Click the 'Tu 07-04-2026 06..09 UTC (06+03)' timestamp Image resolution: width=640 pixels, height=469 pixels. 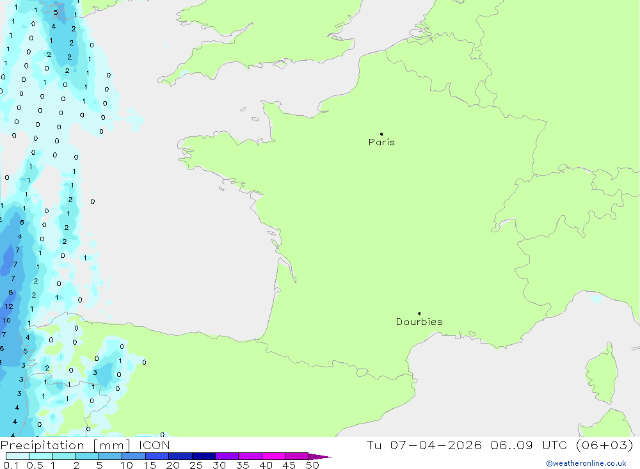tap(500, 445)
